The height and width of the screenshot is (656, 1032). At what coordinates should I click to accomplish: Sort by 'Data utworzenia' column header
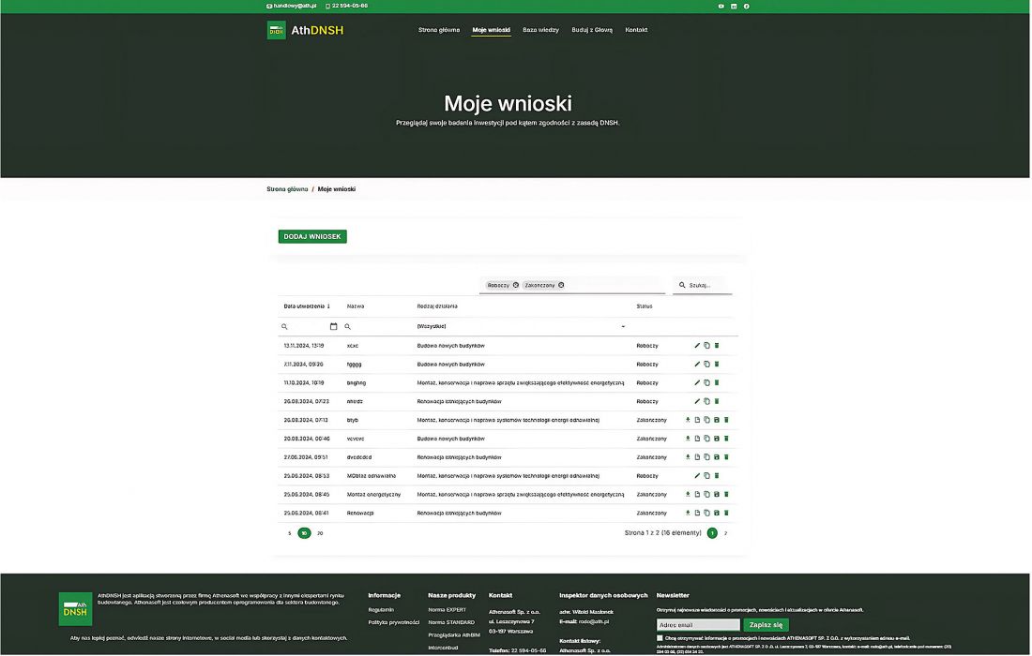(307, 306)
